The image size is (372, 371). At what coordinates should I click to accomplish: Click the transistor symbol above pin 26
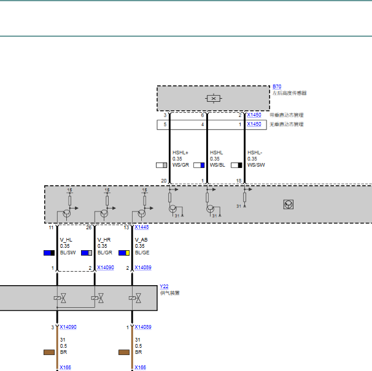[104, 214]
